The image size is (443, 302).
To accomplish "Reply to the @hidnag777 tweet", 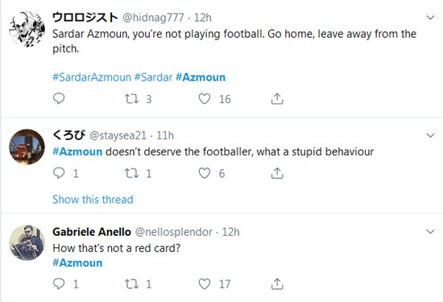I will tap(59, 98).
